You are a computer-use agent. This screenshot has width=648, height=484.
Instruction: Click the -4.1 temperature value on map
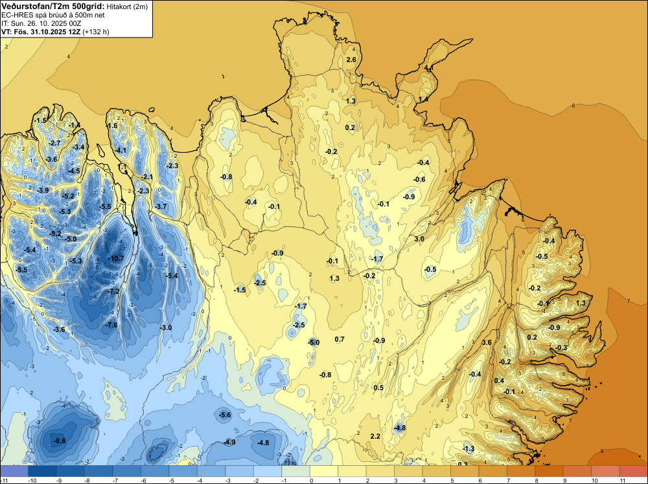[121, 150]
